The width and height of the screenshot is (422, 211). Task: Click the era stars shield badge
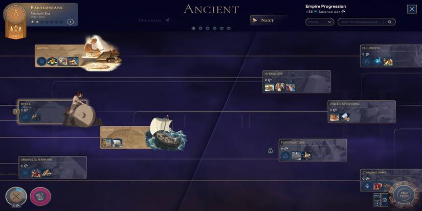tap(70, 22)
